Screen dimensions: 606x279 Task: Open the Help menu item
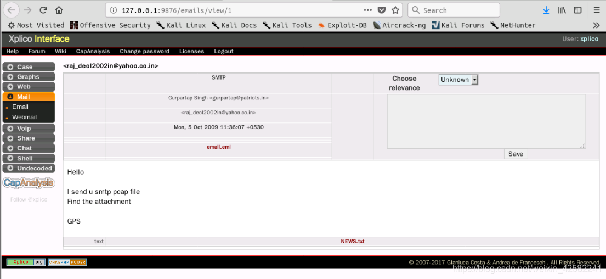point(13,51)
